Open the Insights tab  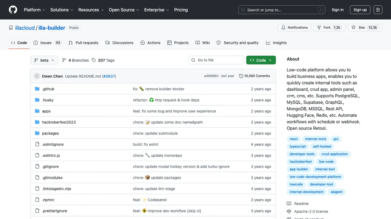coord(276,43)
